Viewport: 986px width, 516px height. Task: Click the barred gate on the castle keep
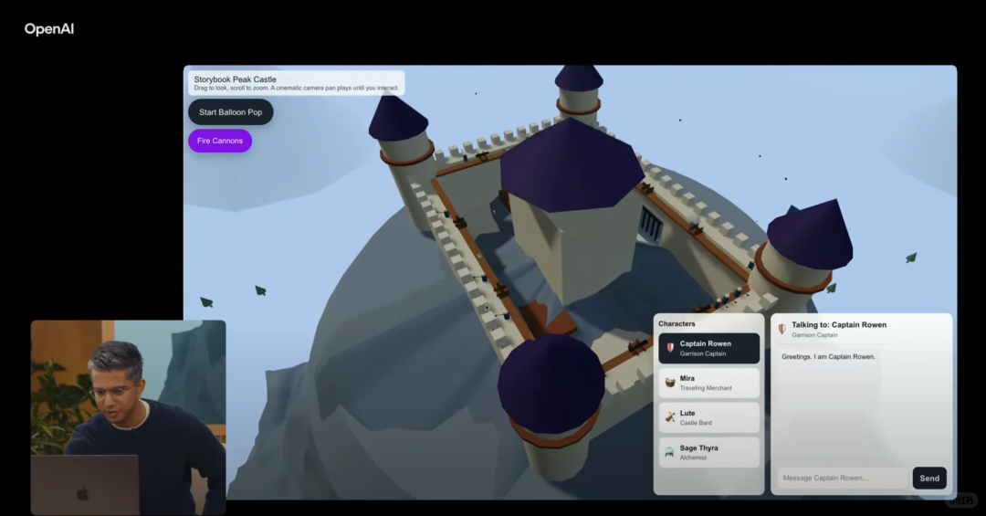652,223
